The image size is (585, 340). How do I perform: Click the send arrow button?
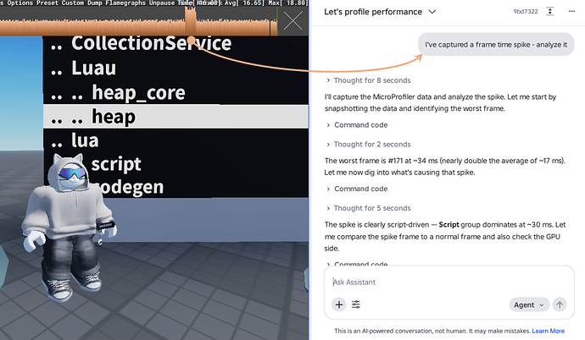tap(560, 304)
